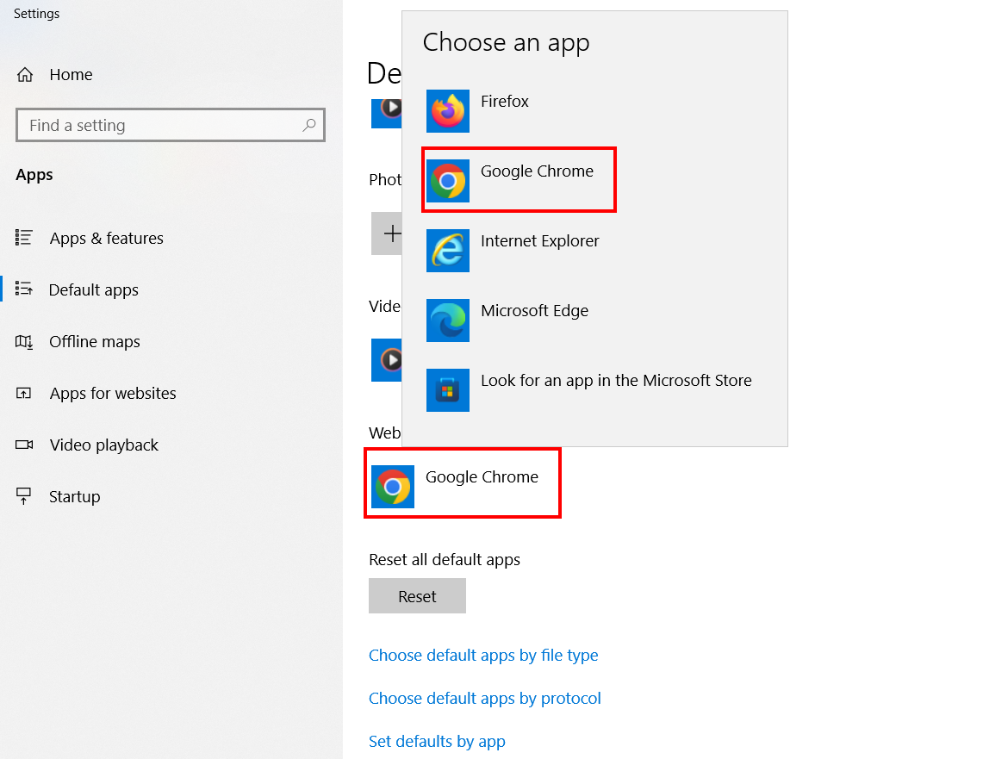
Task: Click the search magnifier icon in Find a setting
Action: (x=309, y=125)
